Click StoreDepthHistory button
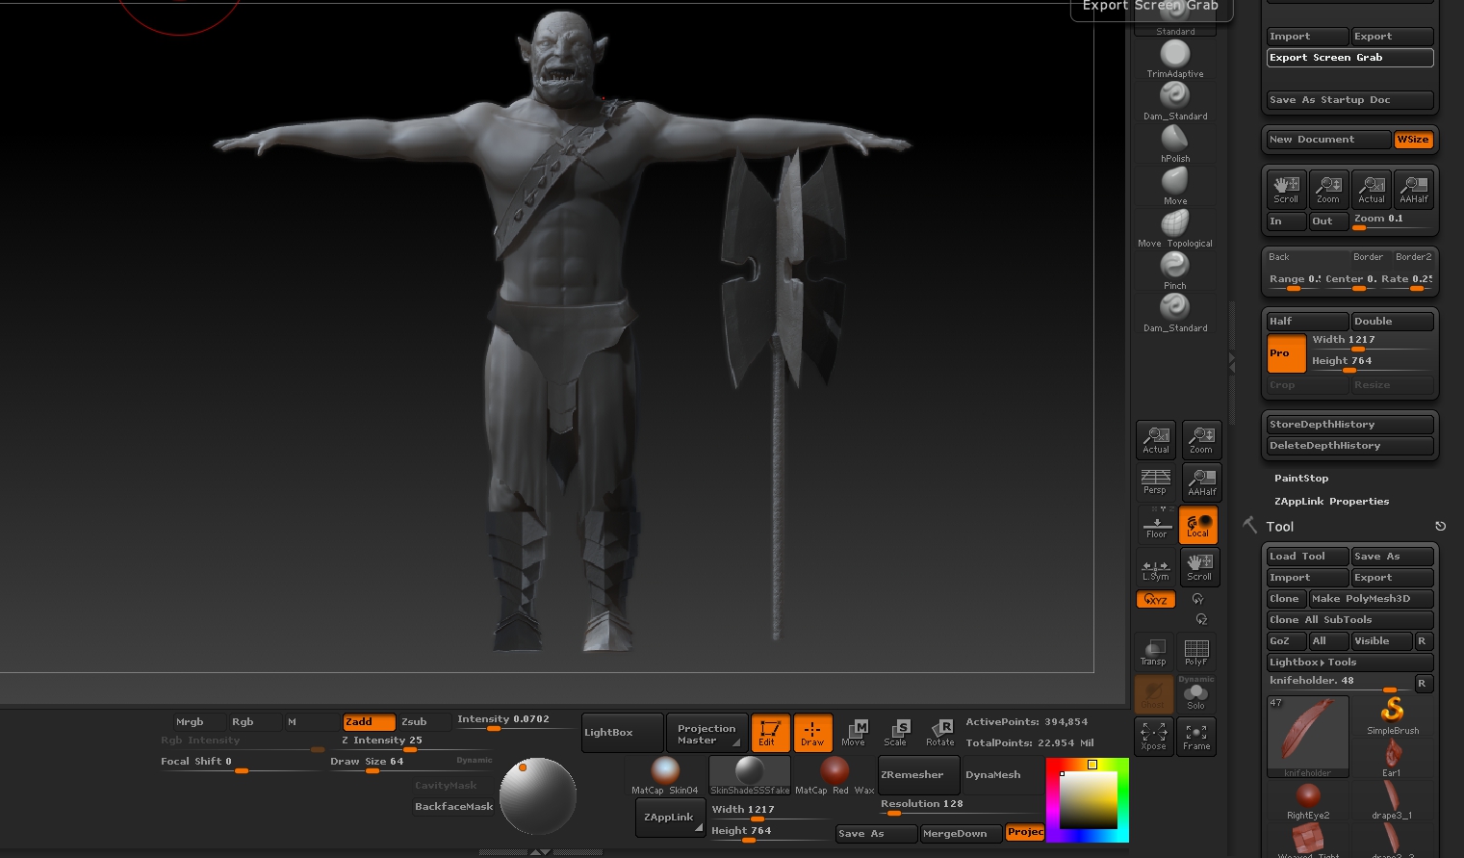 [1350, 425]
